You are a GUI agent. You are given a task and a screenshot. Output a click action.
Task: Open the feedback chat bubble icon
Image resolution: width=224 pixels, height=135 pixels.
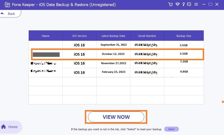tap(190, 4)
